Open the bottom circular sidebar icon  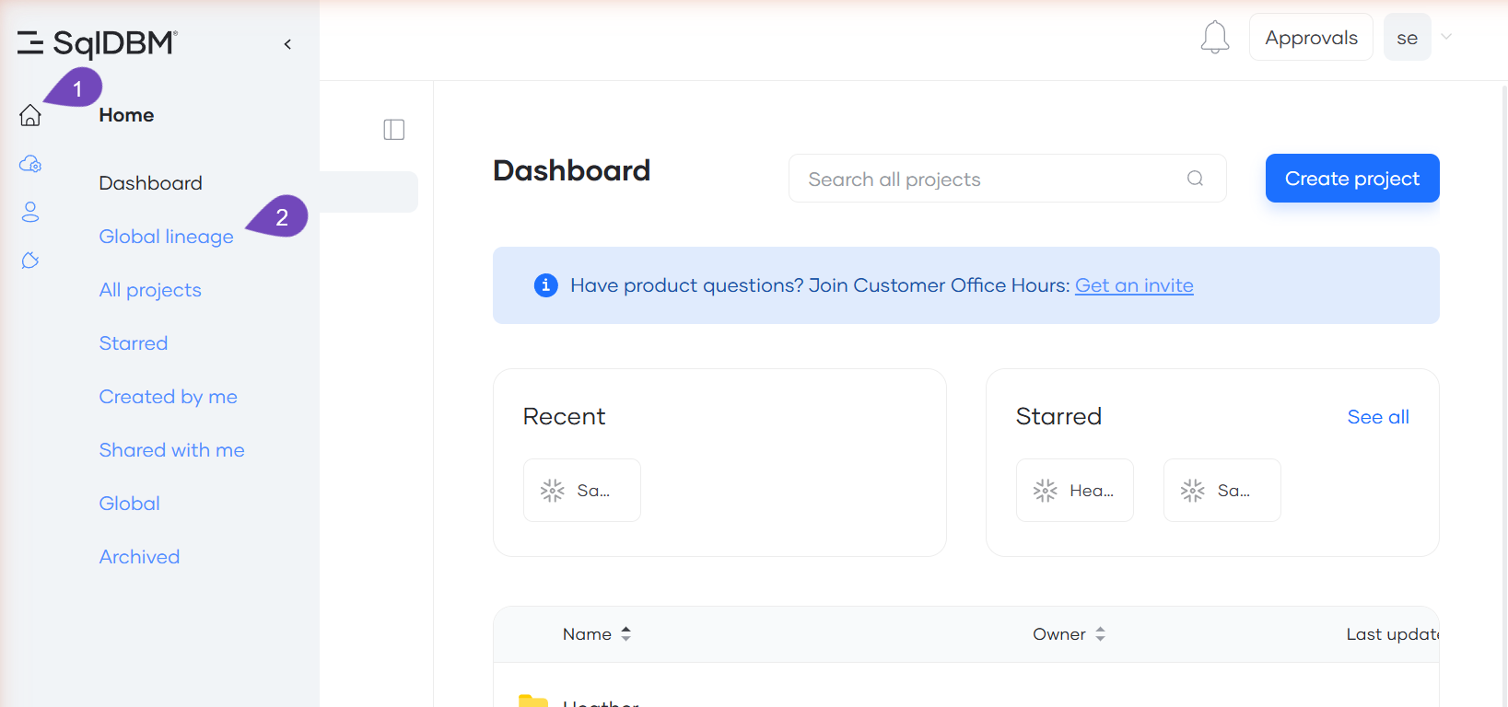[x=30, y=261]
